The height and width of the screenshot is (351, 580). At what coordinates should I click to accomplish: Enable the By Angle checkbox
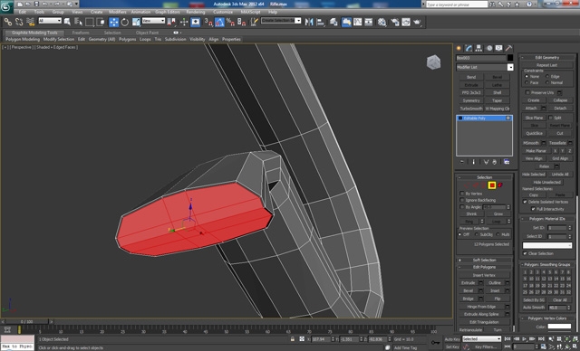[x=462, y=207]
